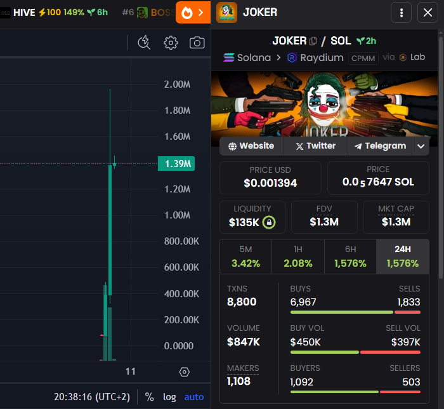Click the chart timezone 20:38:16 (UTC+2)

point(92,397)
